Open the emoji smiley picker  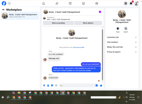(97, 86)
